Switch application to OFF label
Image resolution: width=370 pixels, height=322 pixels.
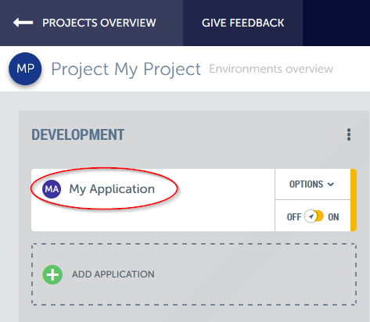(x=294, y=217)
